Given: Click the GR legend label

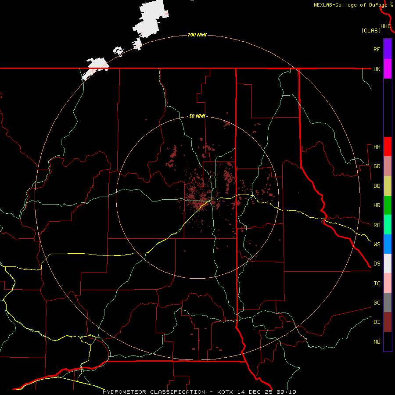Looking at the screenshot, I should (x=377, y=166).
